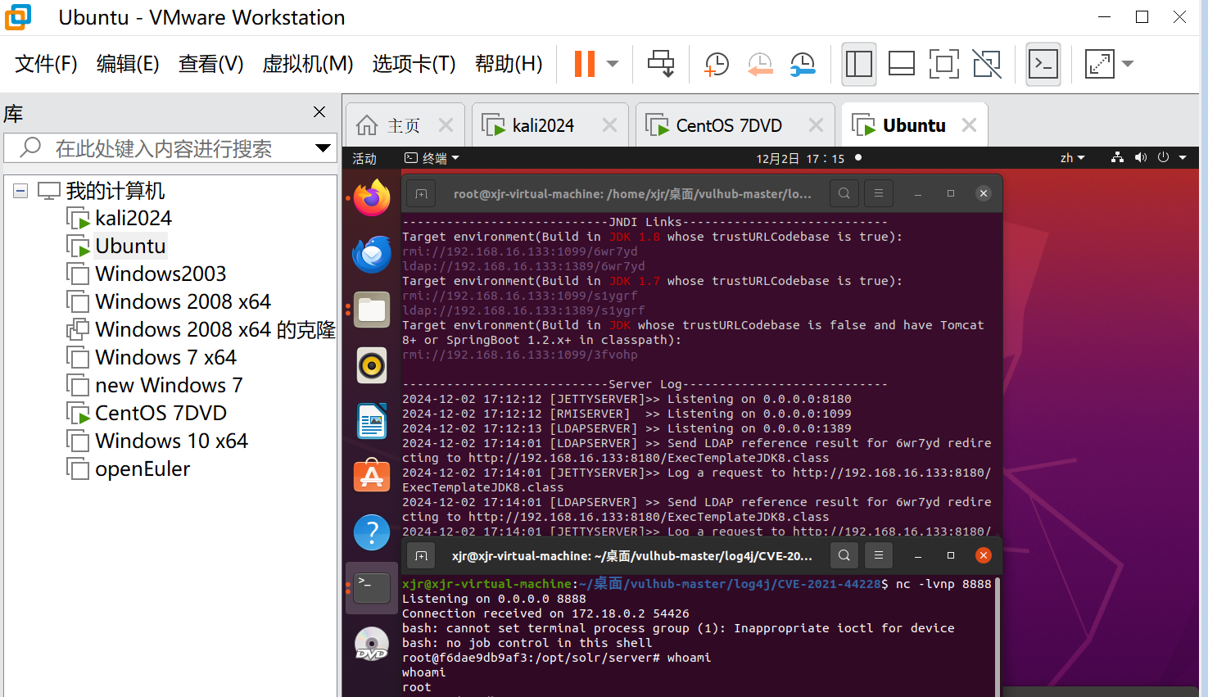Select CentOS 7DVD in library tree

point(161,414)
